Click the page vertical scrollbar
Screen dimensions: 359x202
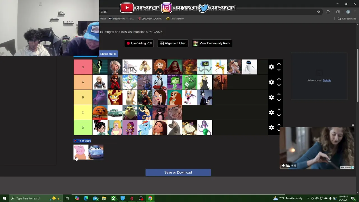click(357, 75)
